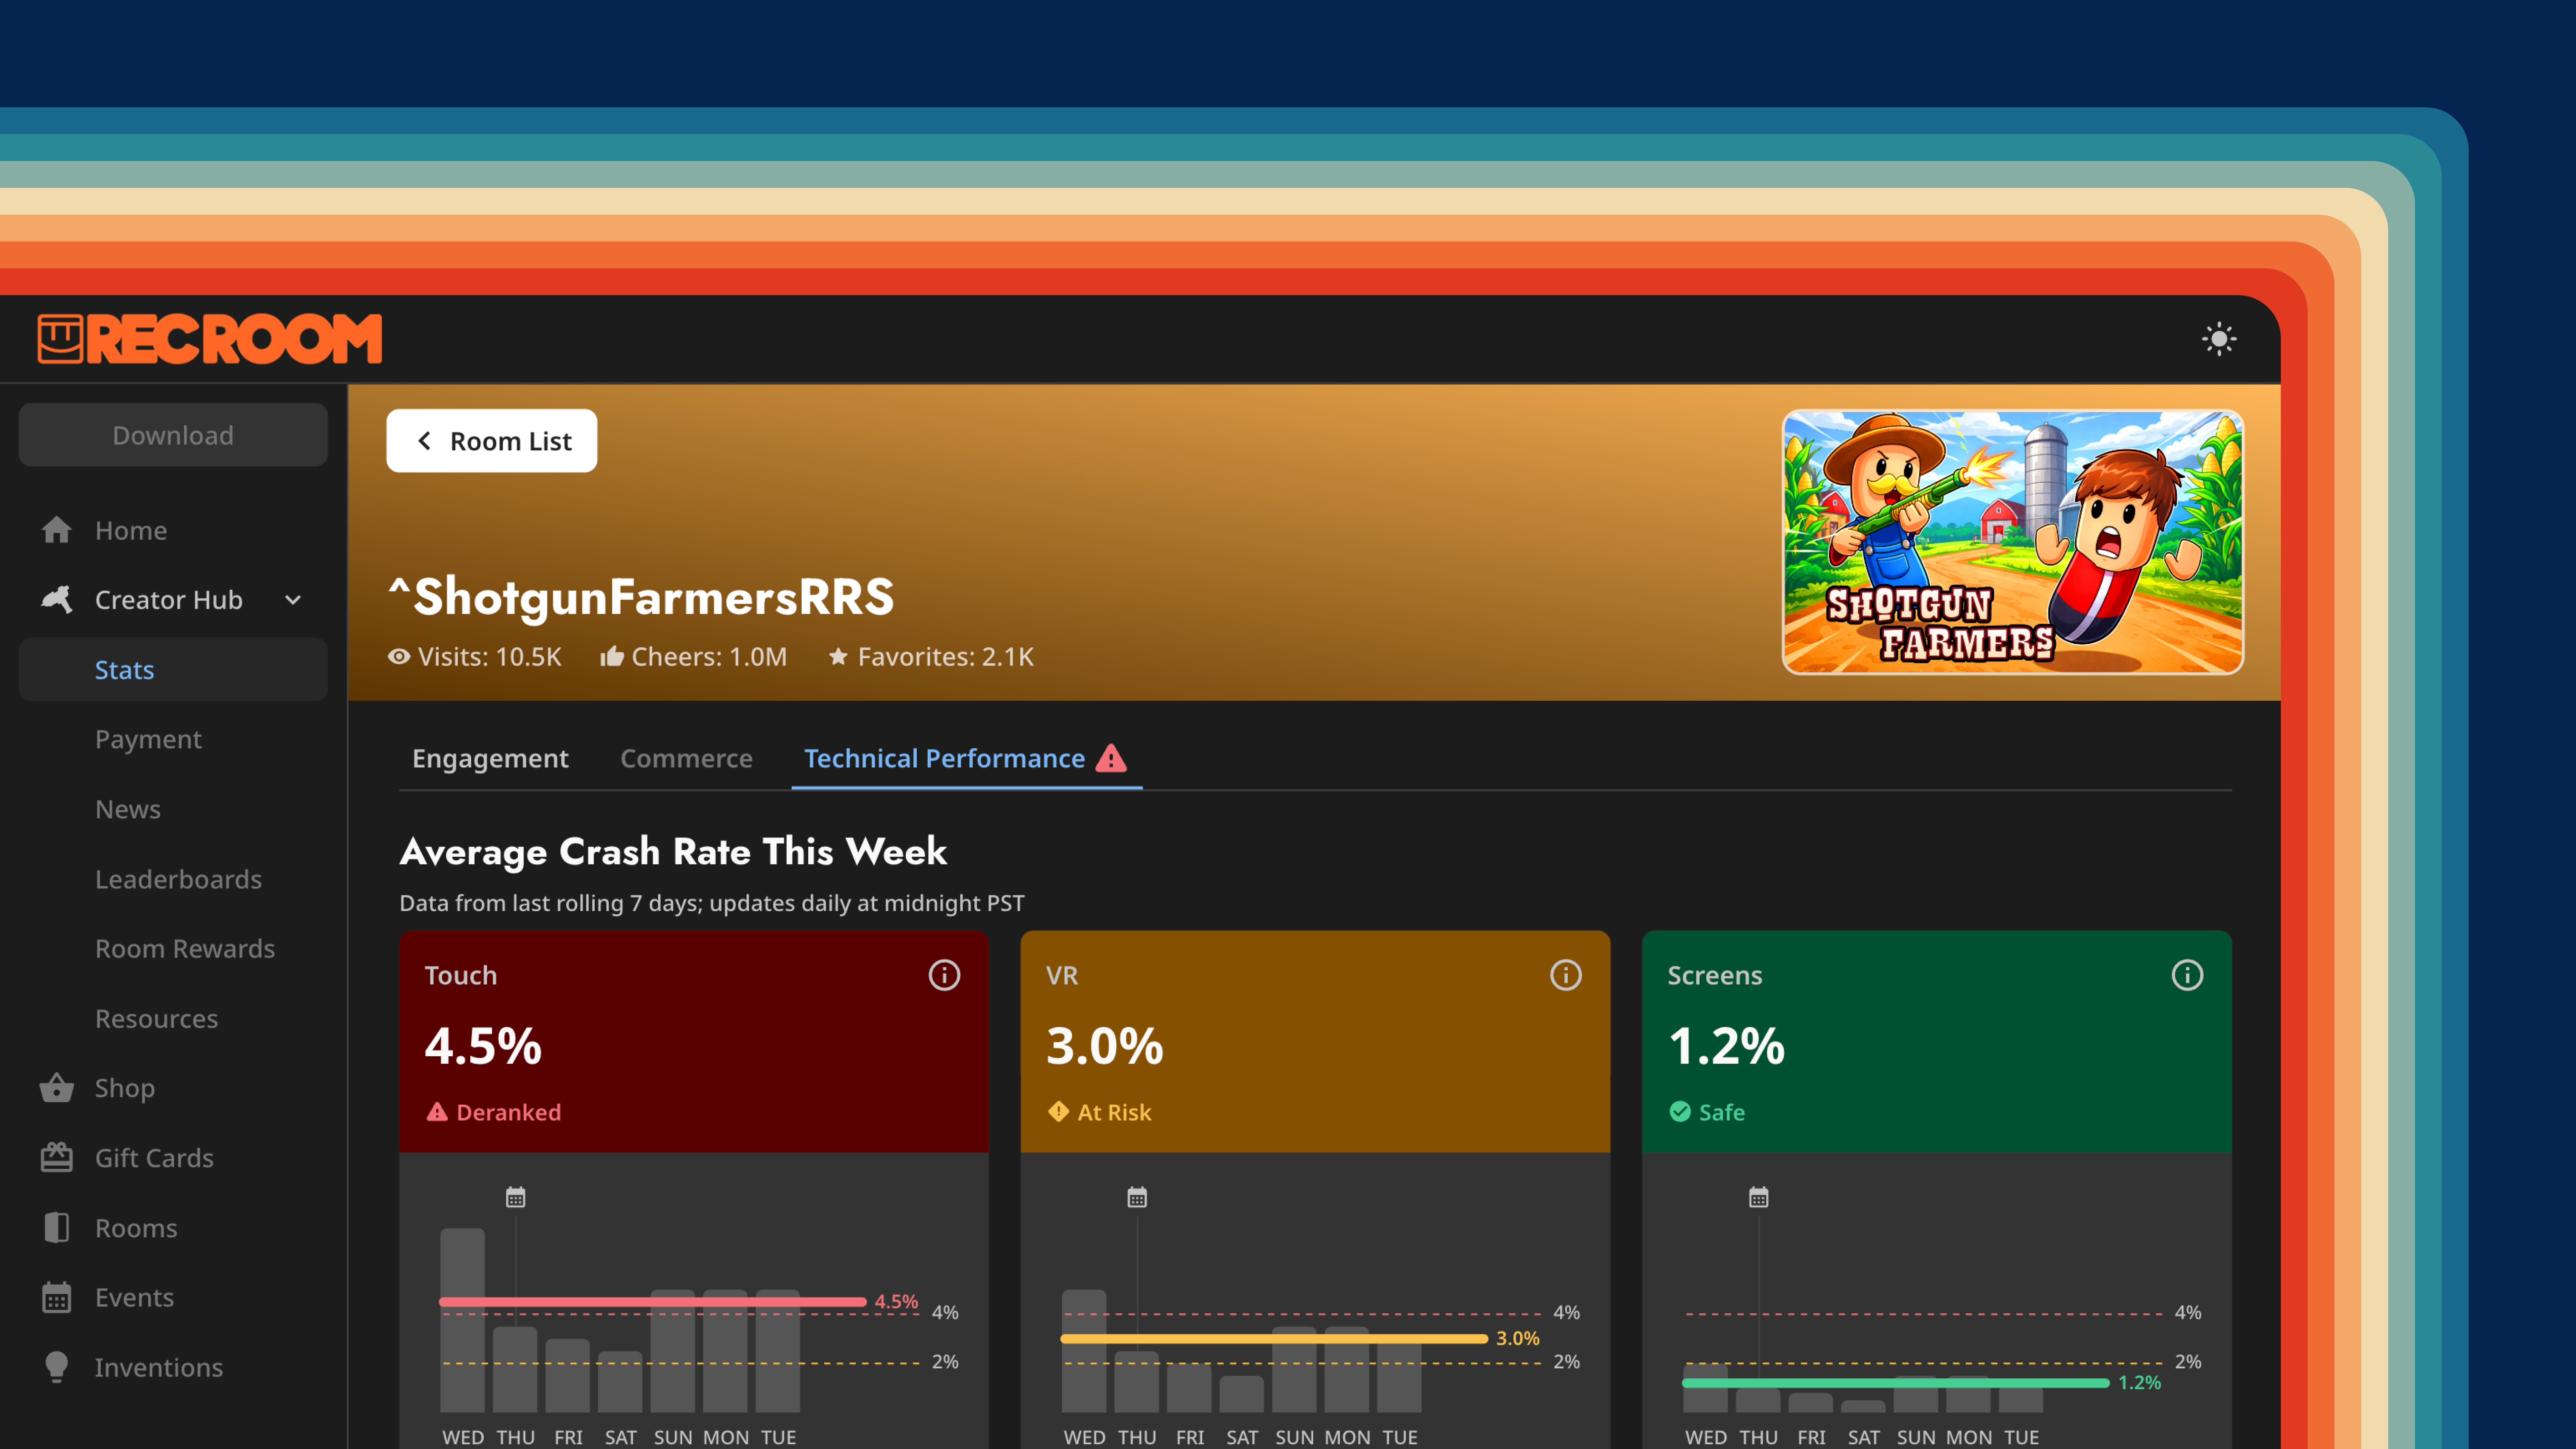This screenshot has height=1449, width=2576.
Task: Click the Gift Cards icon
Action: (57, 1158)
